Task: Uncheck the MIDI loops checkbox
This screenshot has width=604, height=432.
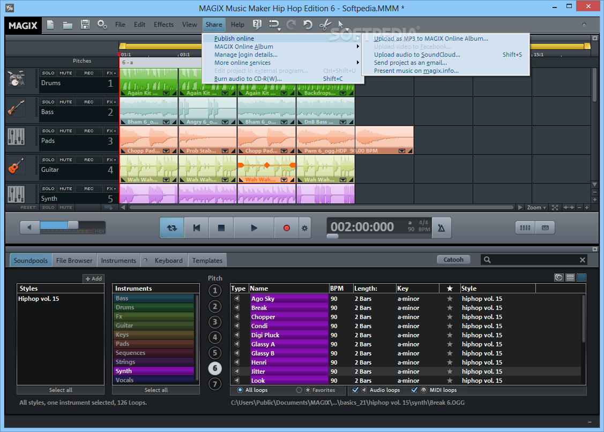Action: [x=414, y=390]
